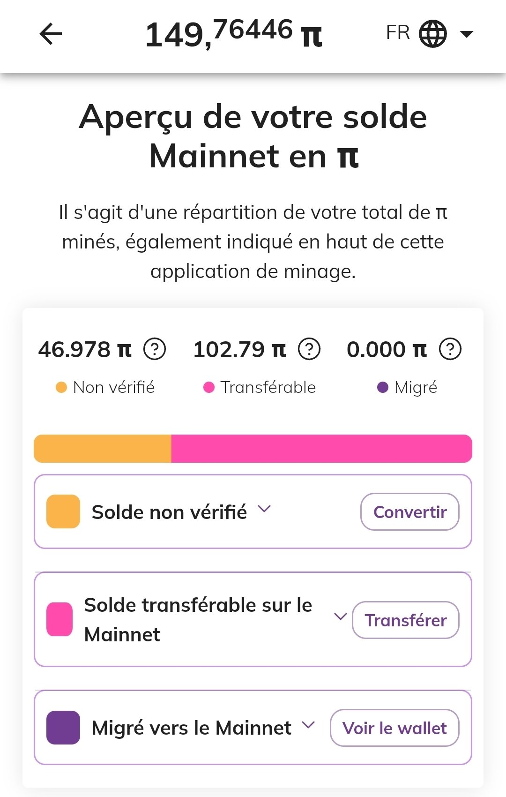
Task: Tap the pink portion of the balance bar
Action: tap(322, 449)
